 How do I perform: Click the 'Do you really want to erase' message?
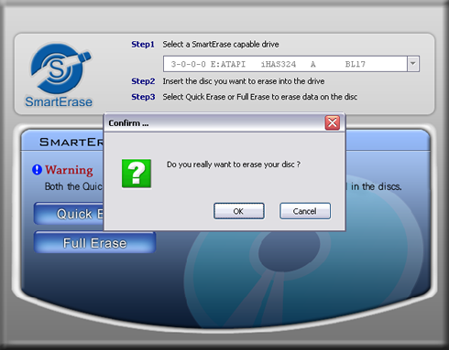[x=234, y=164]
